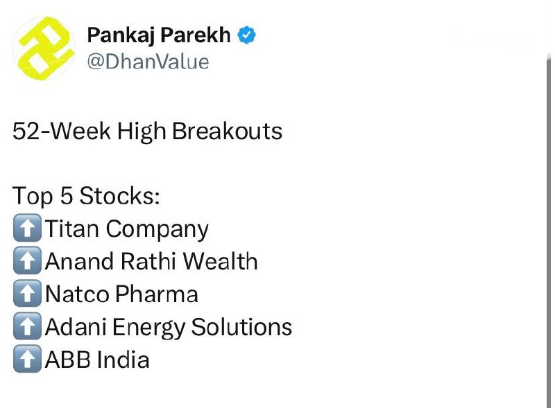
Task: Click the up-arrow icon beside Titan Company
Action: (27, 229)
